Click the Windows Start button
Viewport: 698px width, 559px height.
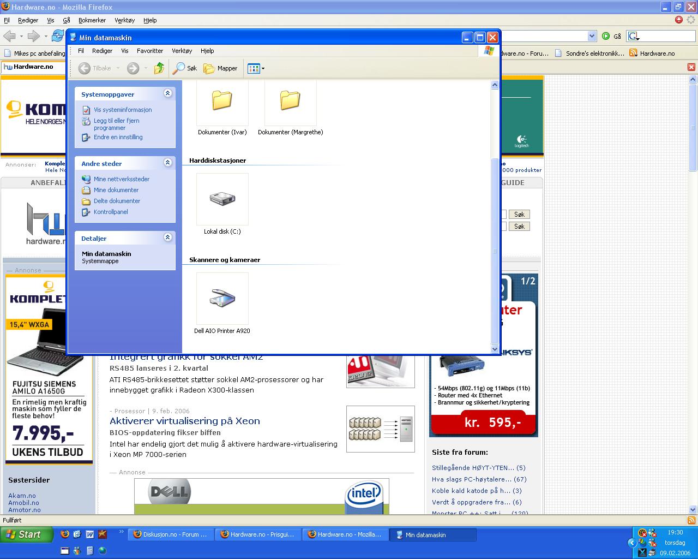coord(26,534)
